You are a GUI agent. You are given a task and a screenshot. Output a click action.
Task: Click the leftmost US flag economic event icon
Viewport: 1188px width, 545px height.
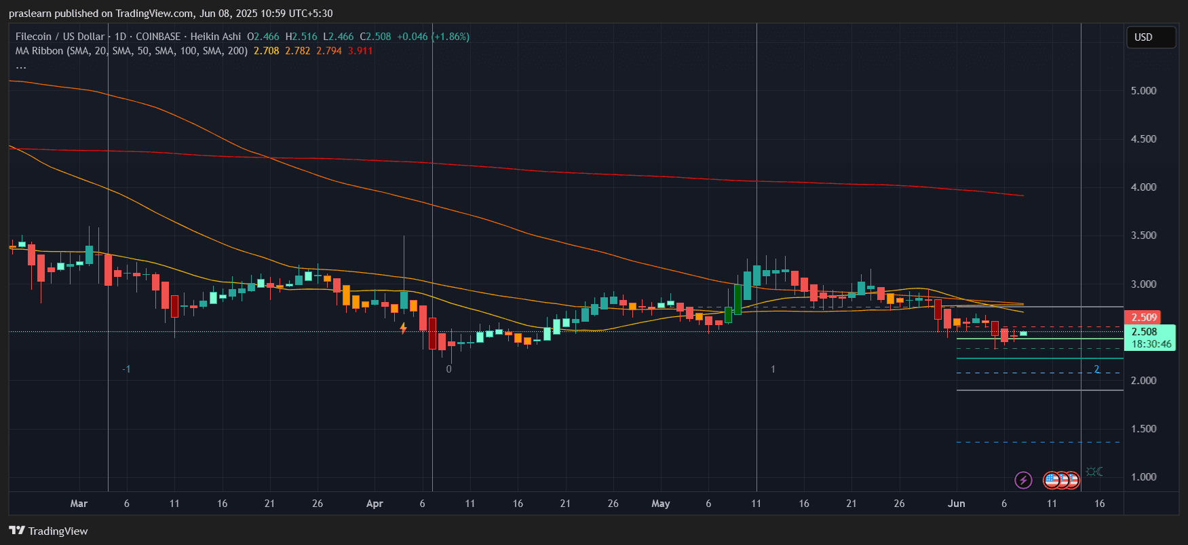1052,481
